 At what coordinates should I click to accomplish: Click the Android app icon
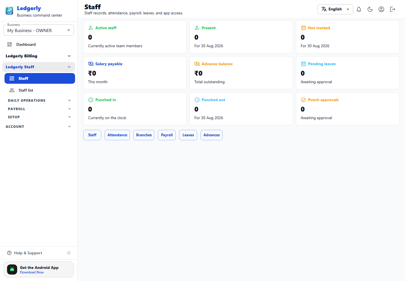tap(12, 269)
